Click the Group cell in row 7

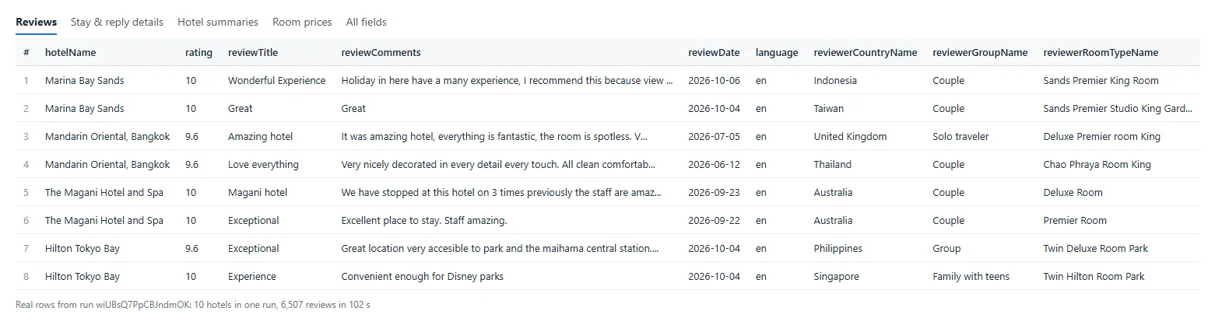tap(946, 249)
